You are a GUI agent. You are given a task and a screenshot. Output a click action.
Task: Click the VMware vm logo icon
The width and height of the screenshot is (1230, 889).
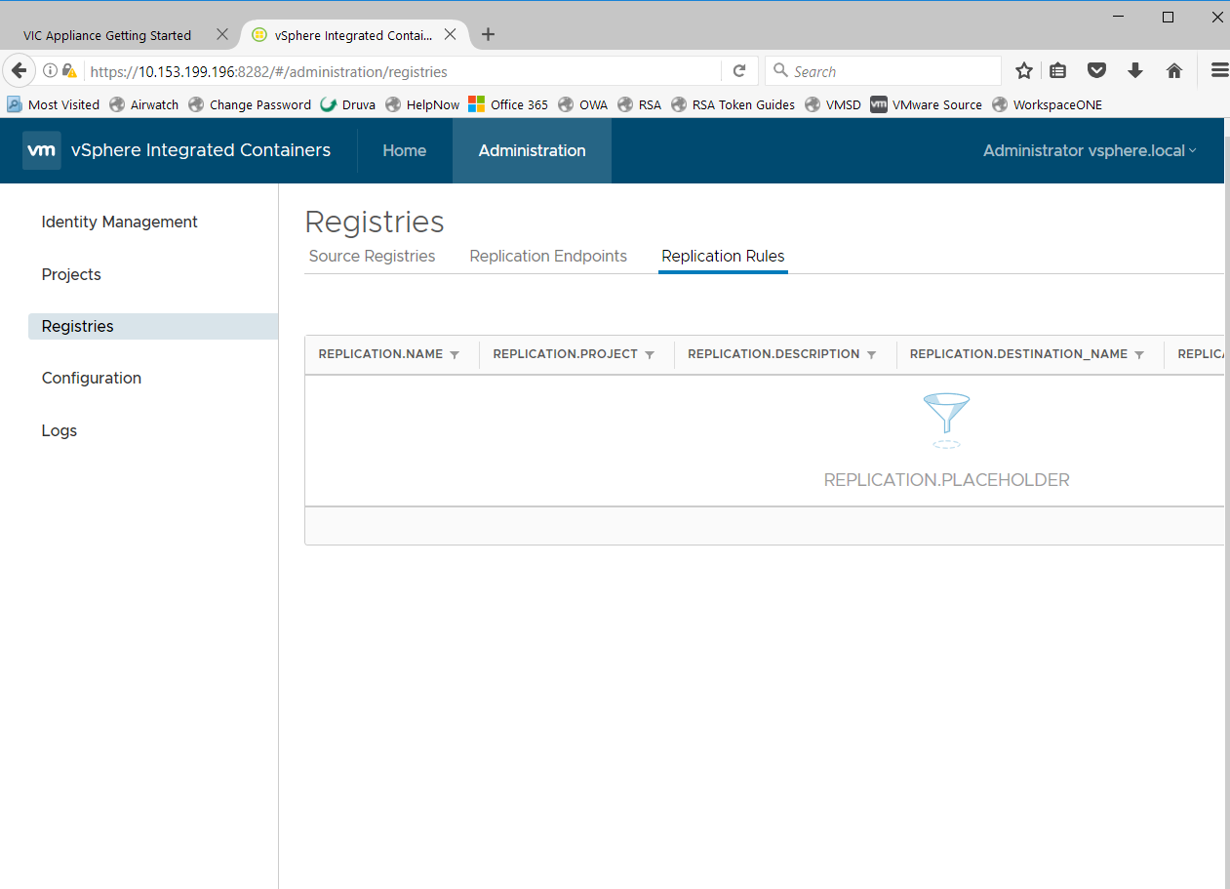41,150
